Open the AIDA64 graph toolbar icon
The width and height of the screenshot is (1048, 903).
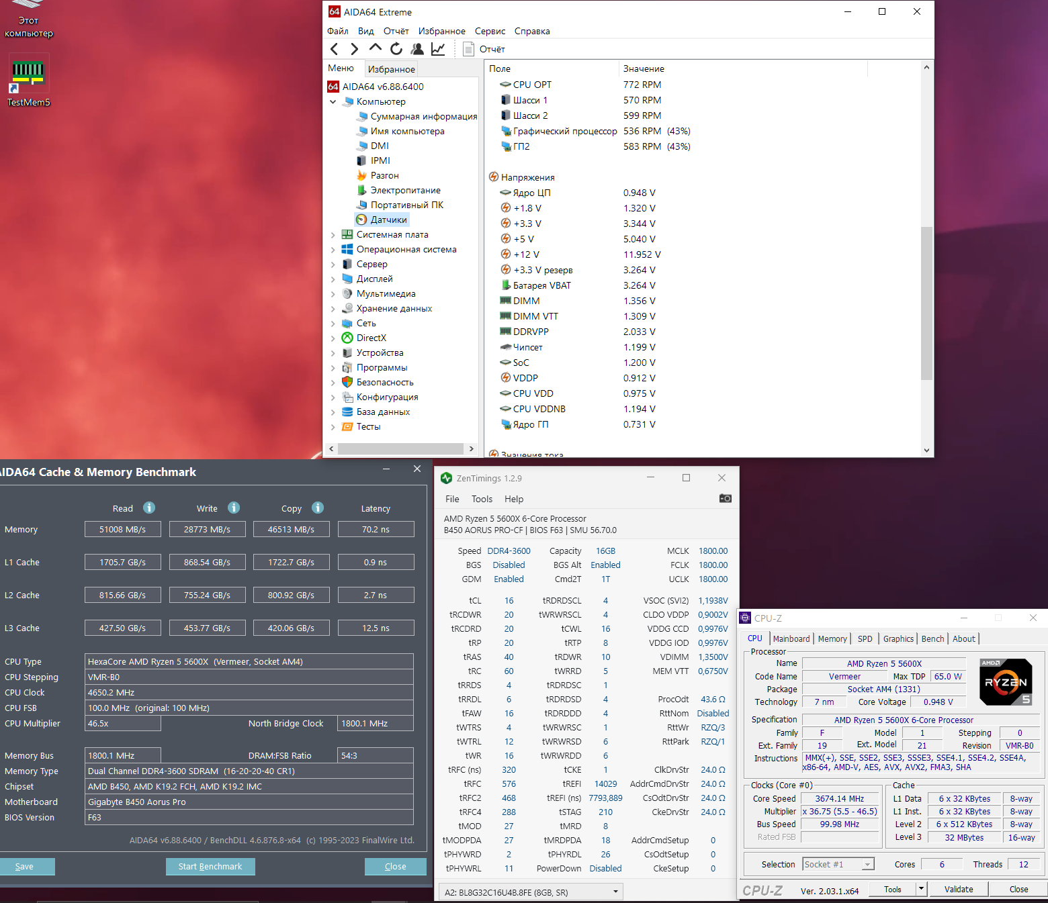[x=438, y=49]
